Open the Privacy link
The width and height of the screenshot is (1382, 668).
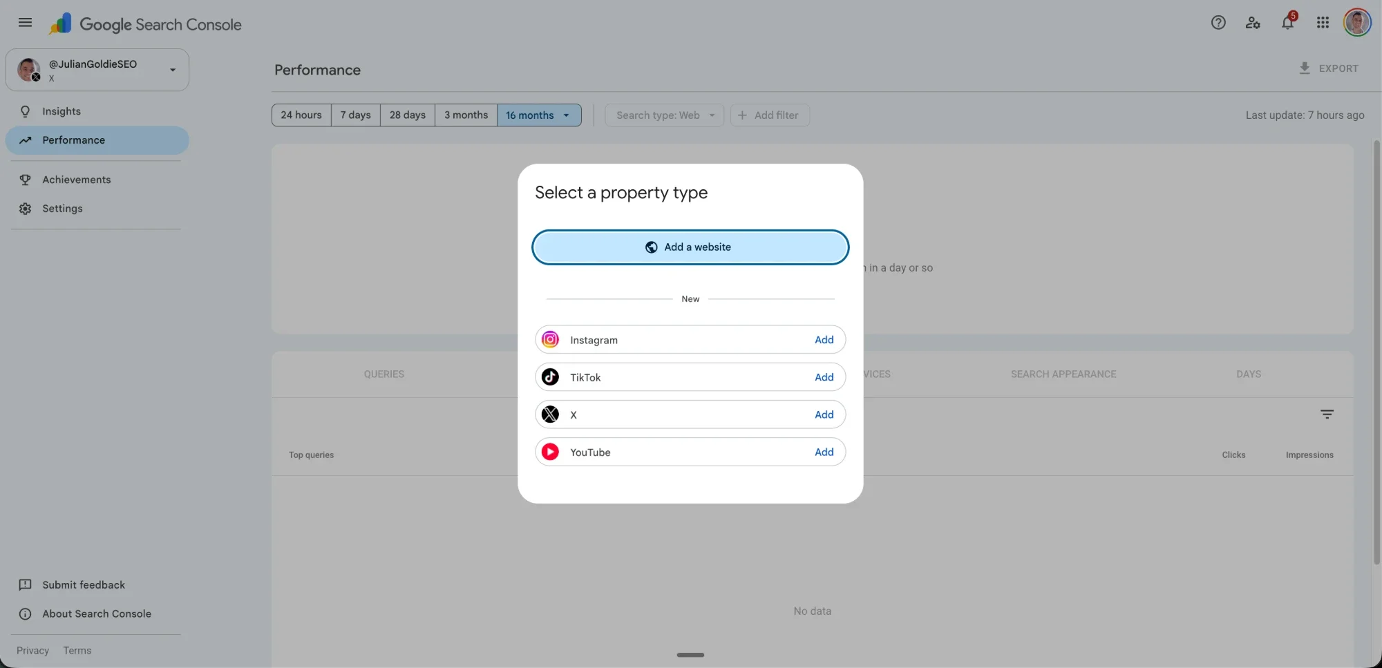[x=32, y=651]
